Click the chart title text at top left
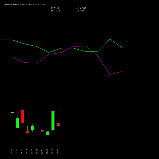159x159 pixels. pyautogui.click(x=24, y=5)
